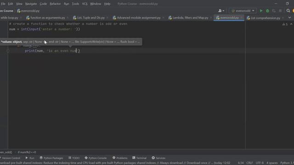Screen dimensions: 294x165
Task: Open the evenorodd run configuration dropdown
Action: 243,11
